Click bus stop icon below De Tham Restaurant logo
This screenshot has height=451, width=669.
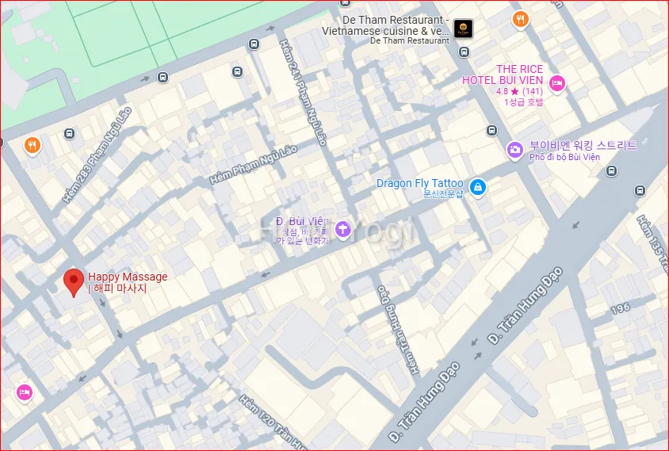464,52
